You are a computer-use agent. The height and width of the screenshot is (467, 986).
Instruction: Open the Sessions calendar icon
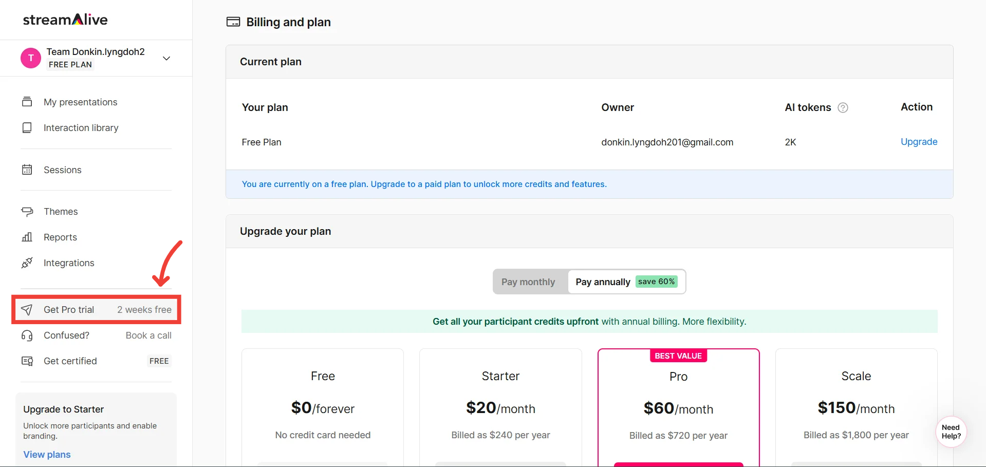pyautogui.click(x=27, y=170)
